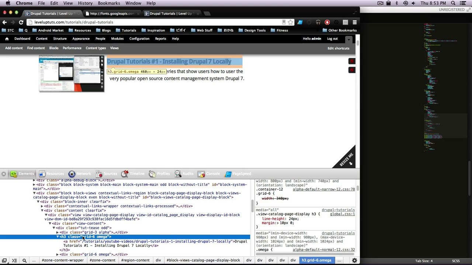
Task: Click the browser forward arrow
Action: point(13,22)
